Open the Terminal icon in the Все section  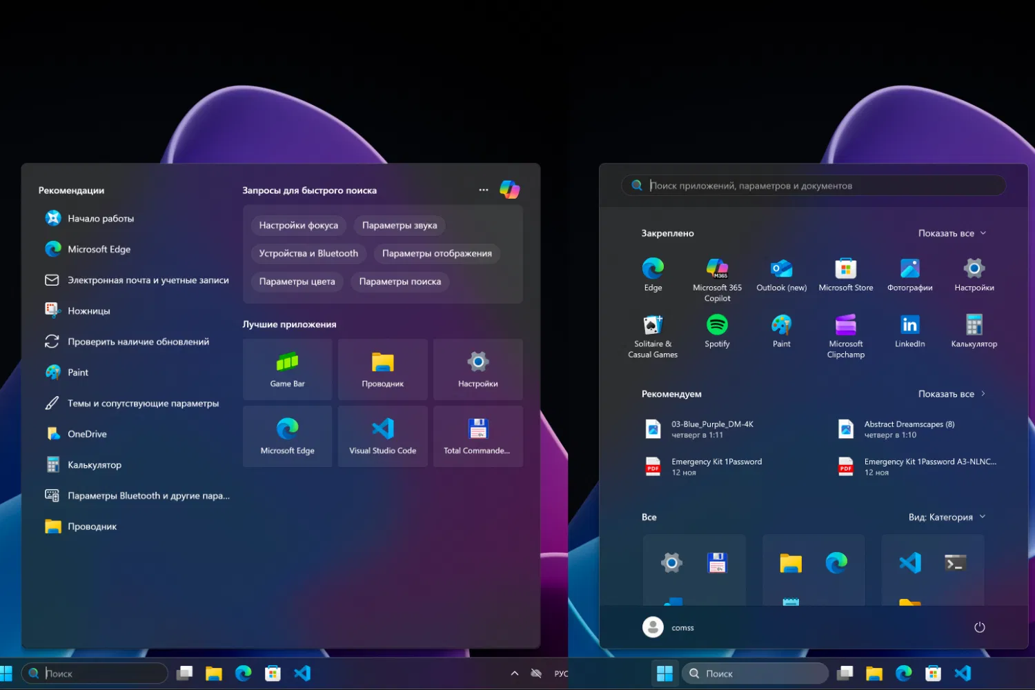pos(955,563)
